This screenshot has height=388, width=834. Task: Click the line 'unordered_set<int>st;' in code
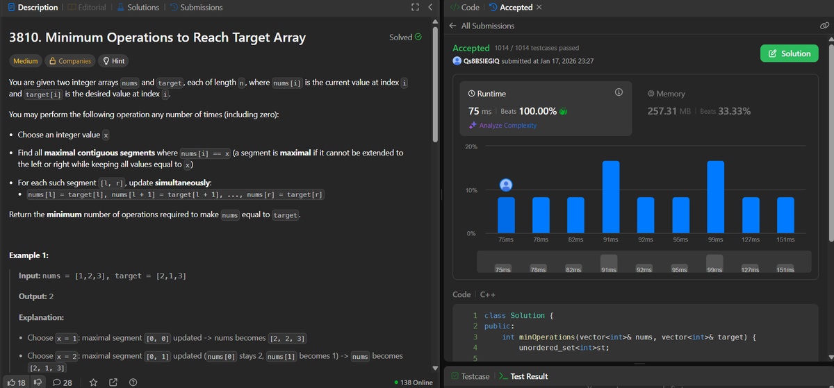[x=564, y=347]
